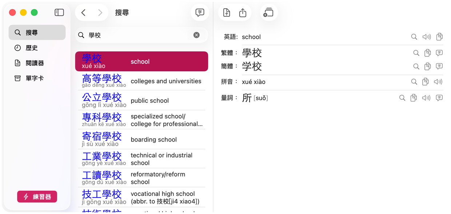Play audio for English school

427,37
